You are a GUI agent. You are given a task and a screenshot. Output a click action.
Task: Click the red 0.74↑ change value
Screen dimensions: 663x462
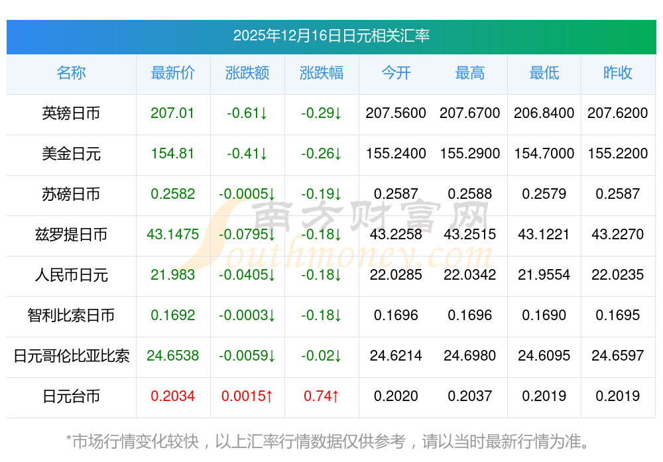click(322, 396)
